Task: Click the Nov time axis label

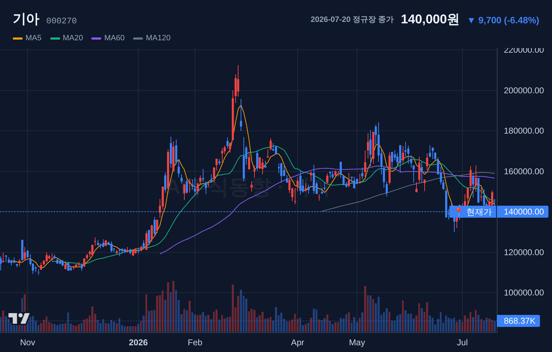Action: 28,342
